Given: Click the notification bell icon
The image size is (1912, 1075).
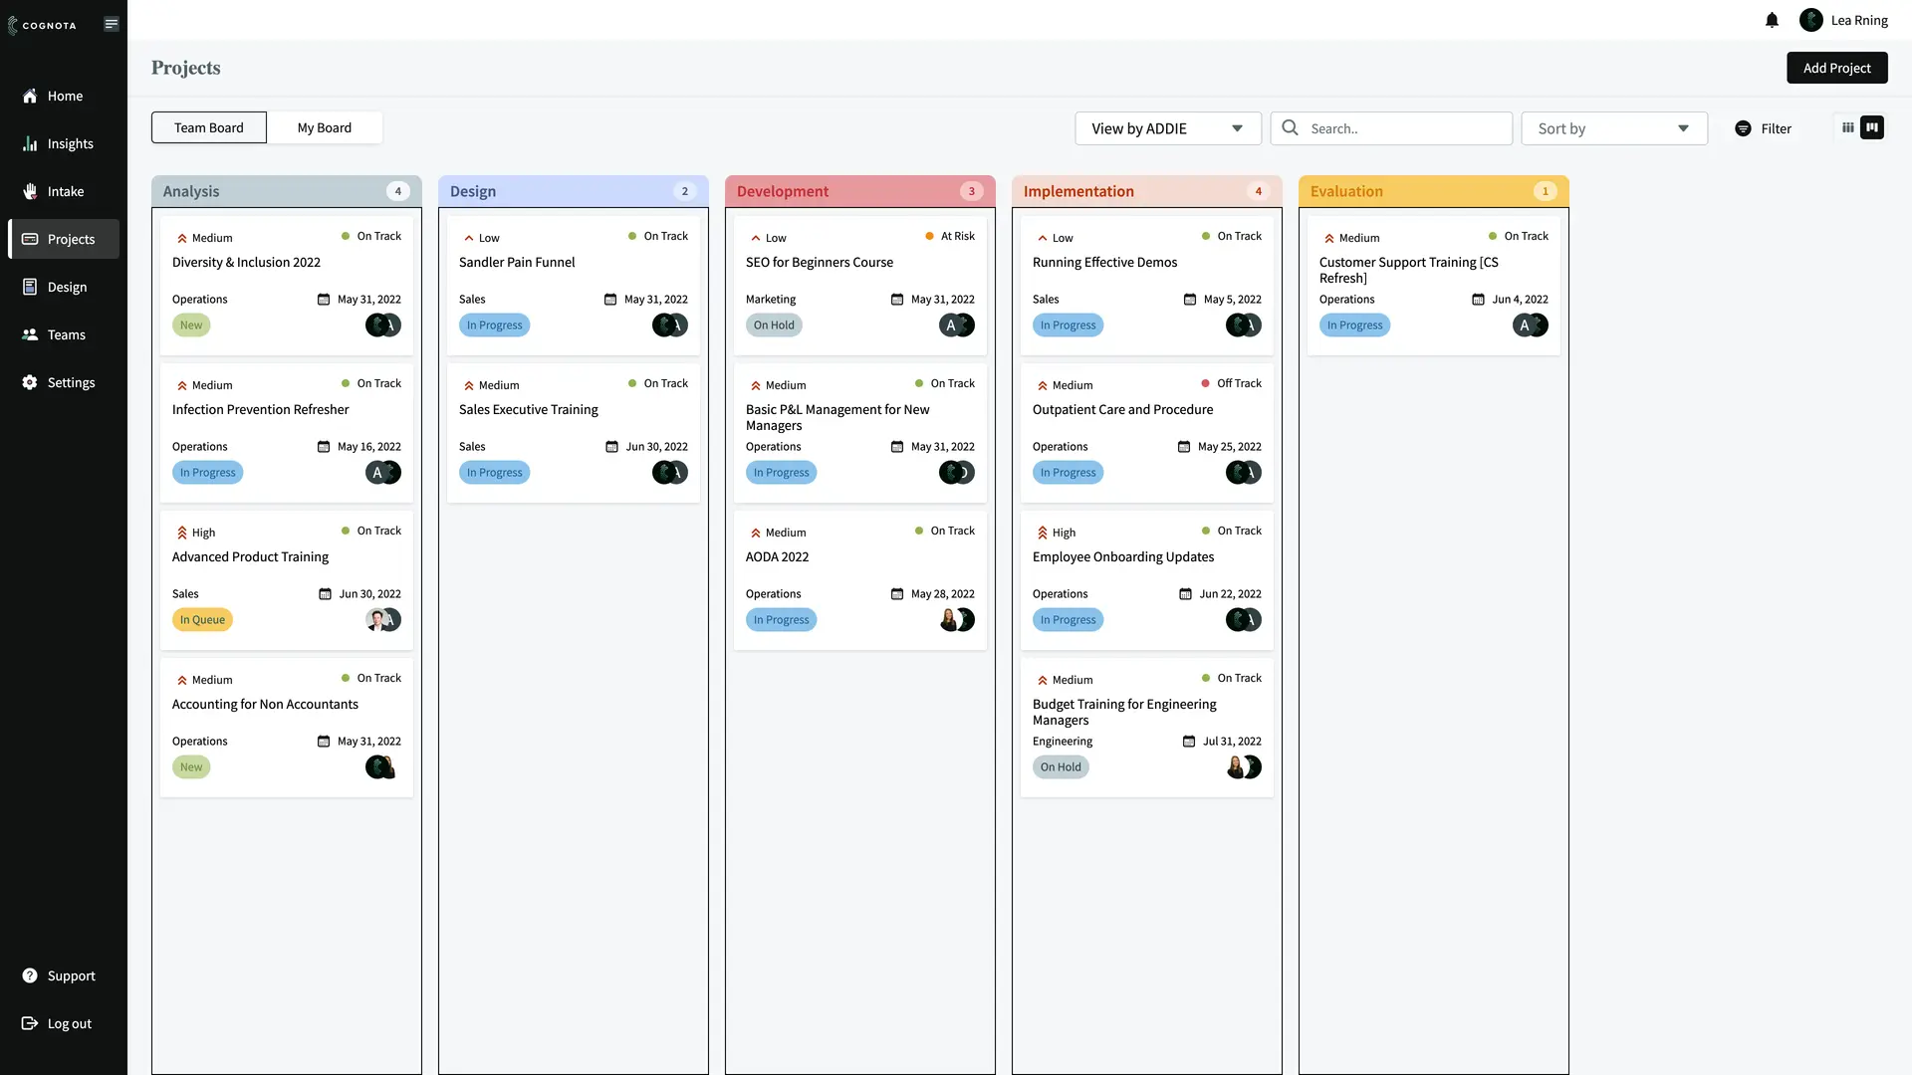Looking at the screenshot, I should [1772, 20].
